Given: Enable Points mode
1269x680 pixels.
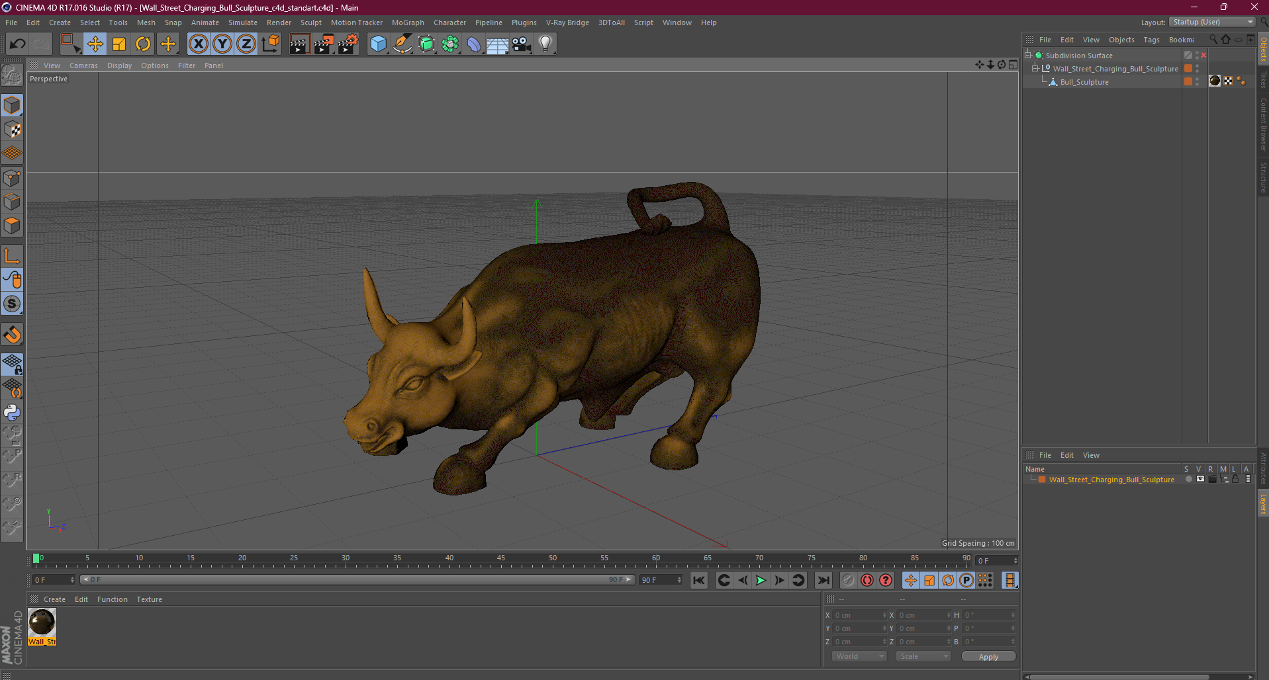Looking at the screenshot, I should [x=12, y=178].
